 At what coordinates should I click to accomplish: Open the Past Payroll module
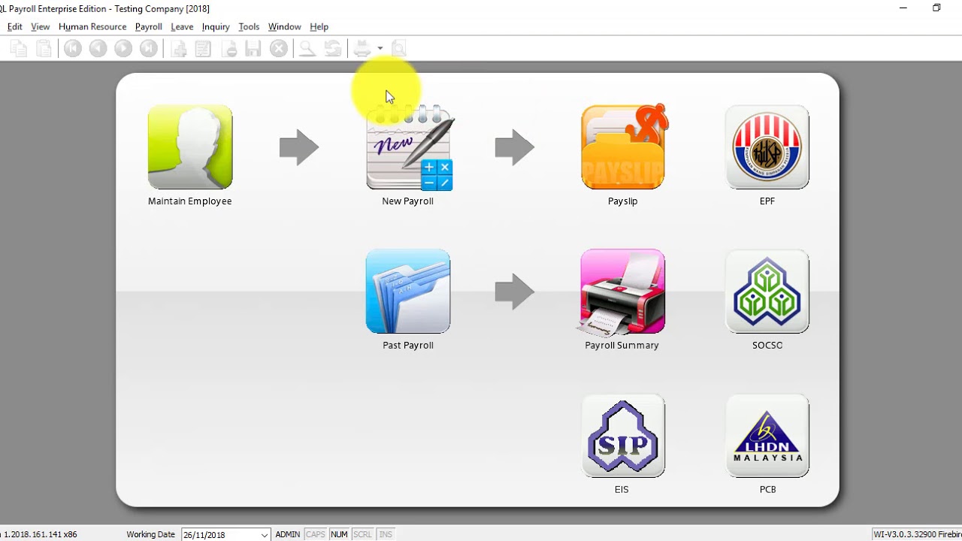tap(408, 292)
